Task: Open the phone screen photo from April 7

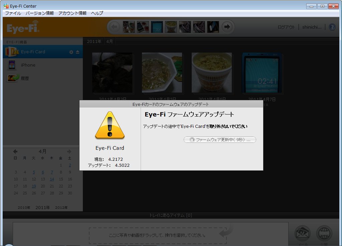Action: coord(262,73)
